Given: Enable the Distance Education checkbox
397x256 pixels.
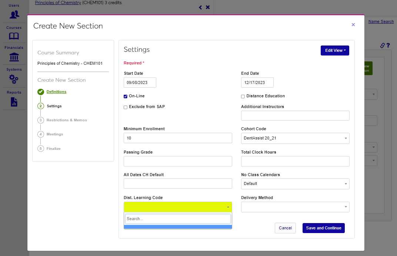Looking at the screenshot, I should (243, 97).
